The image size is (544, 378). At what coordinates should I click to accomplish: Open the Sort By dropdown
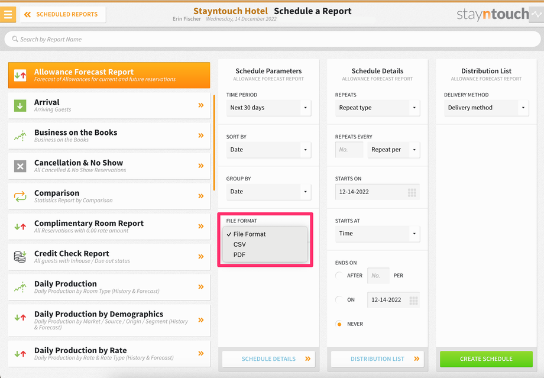pyautogui.click(x=268, y=150)
